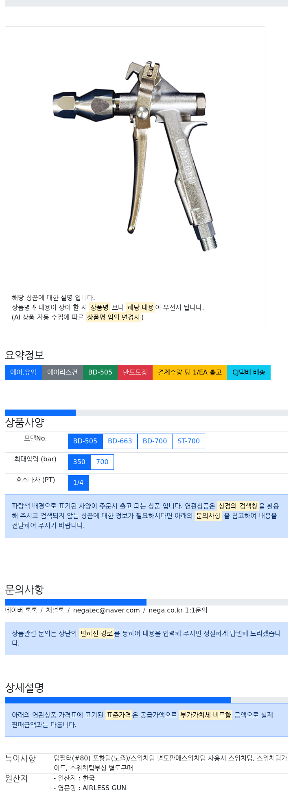Click the green BD-505 summary tag

(x=100, y=372)
